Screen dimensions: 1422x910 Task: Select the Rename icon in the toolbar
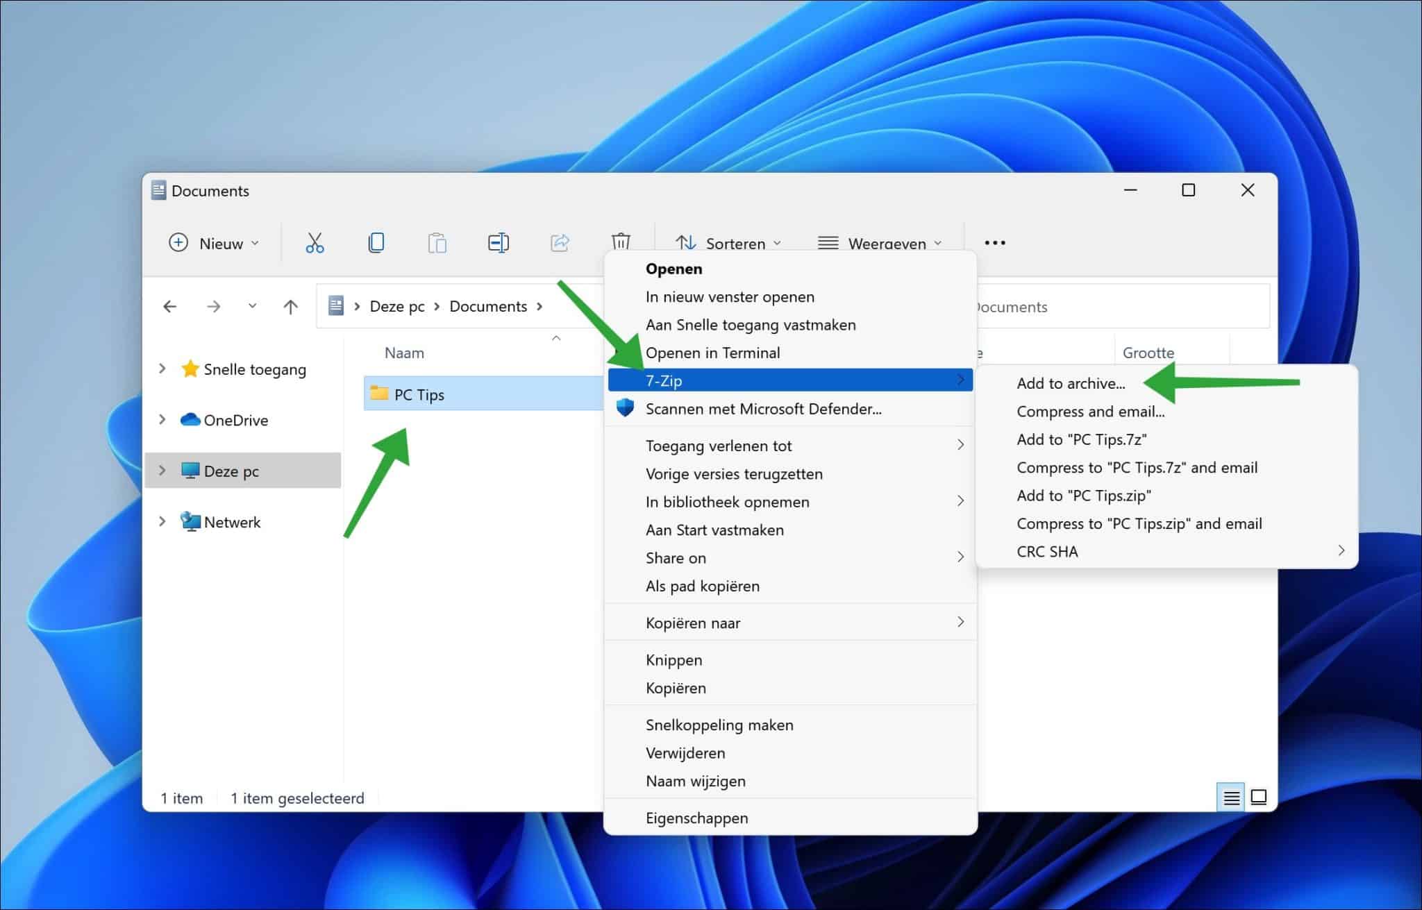498,242
